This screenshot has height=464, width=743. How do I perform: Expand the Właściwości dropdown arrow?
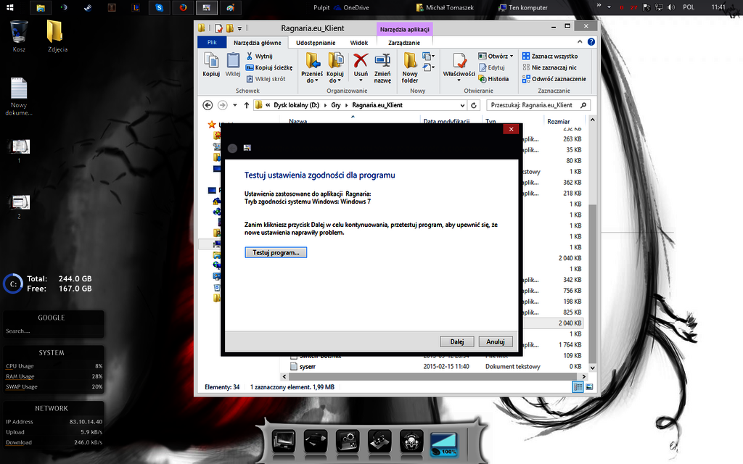pos(459,80)
